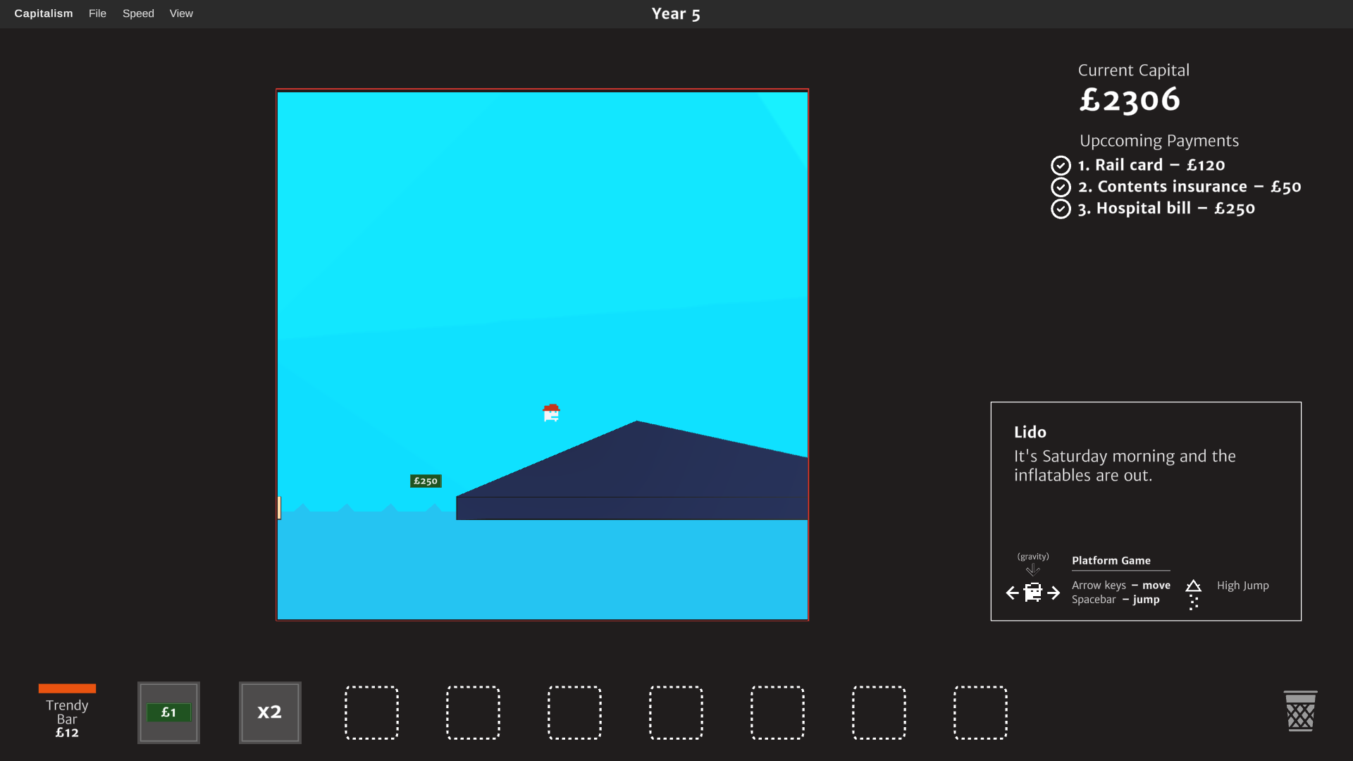Click the right arrow move icon
Viewport: 1353px width, 761px height.
(1054, 593)
